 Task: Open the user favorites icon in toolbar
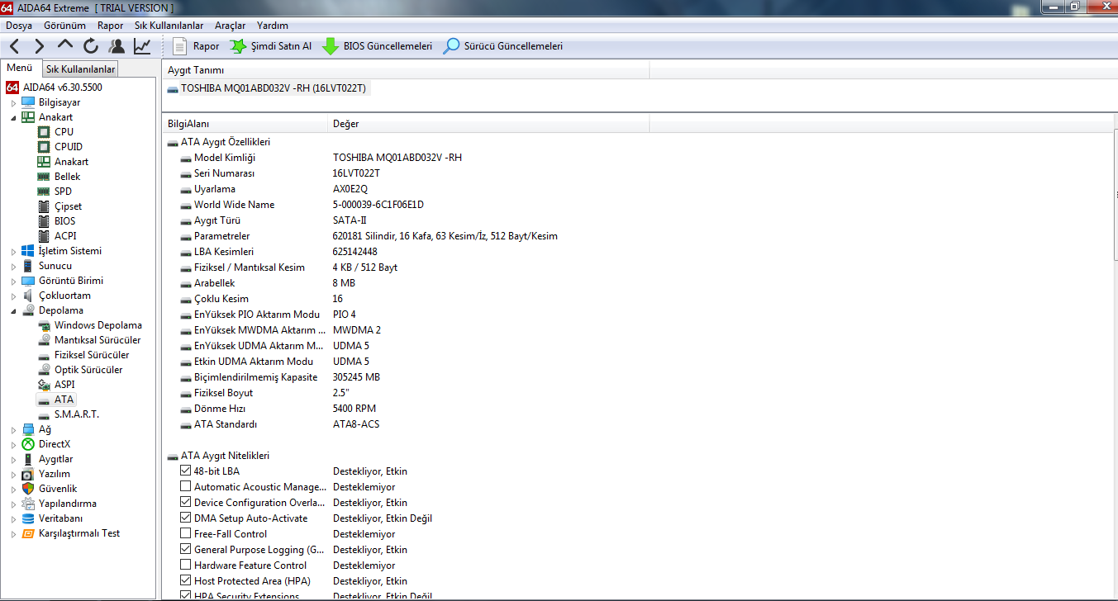tap(117, 46)
